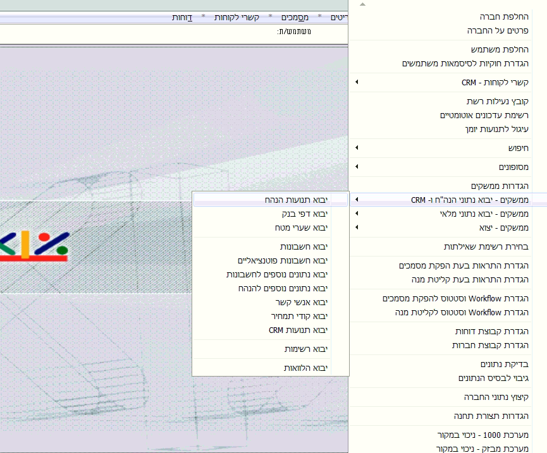The height and width of the screenshot is (453, 547).
Task: Expand the מסופונים submenu arrow
Action: coord(357,167)
